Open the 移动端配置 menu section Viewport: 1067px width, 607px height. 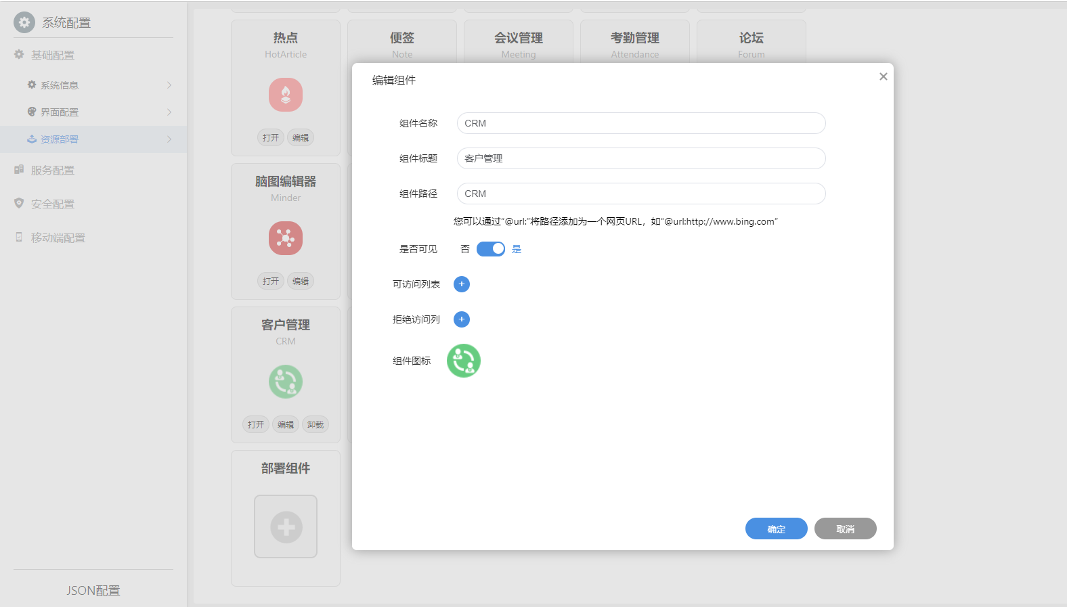[58, 238]
